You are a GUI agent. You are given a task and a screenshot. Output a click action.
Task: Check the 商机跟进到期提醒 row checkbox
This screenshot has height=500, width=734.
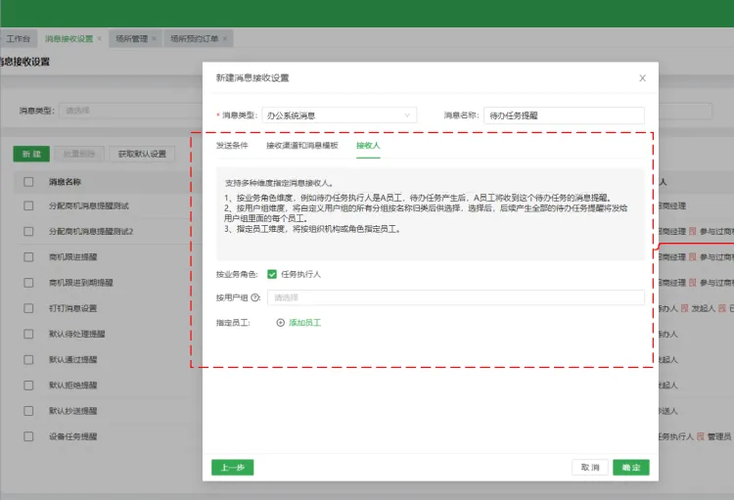[28, 283]
